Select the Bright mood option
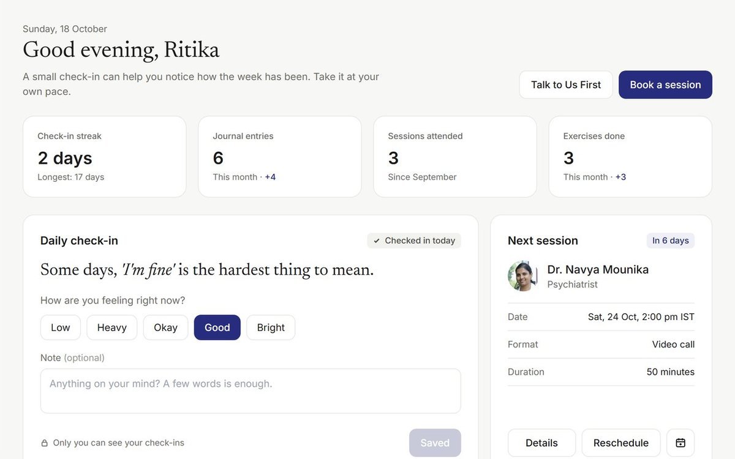This screenshot has width=735, height=459. [271, 327]
